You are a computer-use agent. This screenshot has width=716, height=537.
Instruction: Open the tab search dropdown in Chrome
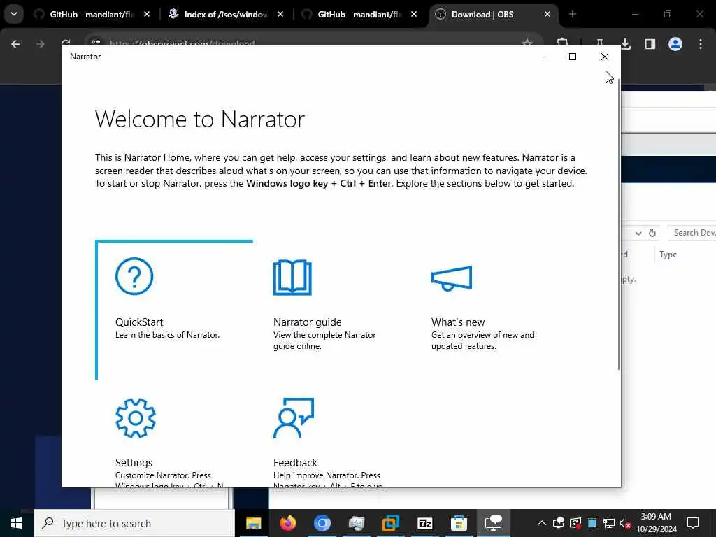(14, 14)
